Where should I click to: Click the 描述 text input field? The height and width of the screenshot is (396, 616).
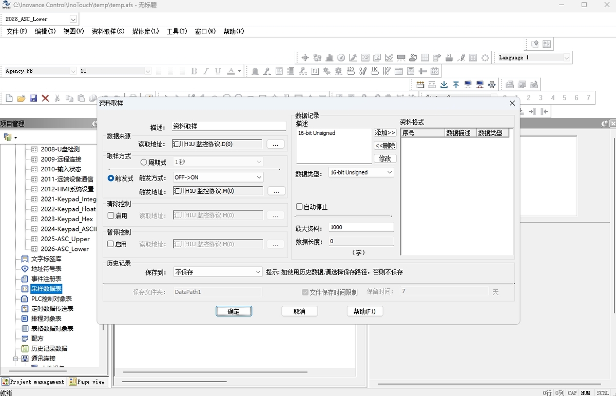(x=229, y=126)
